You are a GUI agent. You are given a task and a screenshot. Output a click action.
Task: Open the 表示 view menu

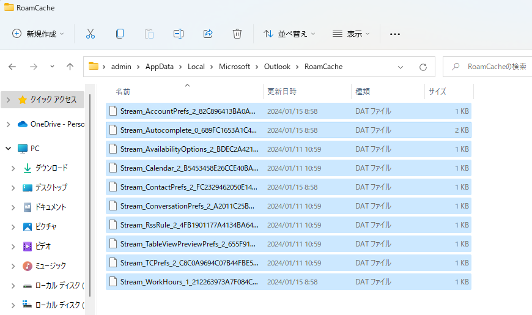coord(351,34)
